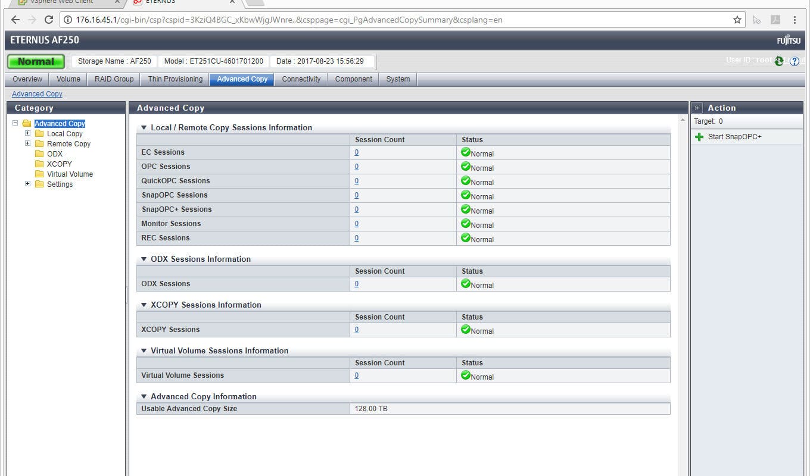Open the XCOPY Sessions count link

357,330
